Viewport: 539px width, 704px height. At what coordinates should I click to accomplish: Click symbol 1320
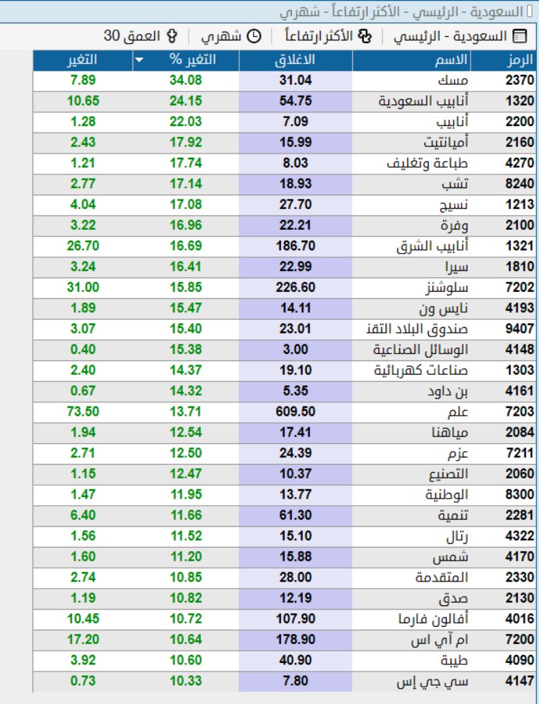(x=520, y=101)
